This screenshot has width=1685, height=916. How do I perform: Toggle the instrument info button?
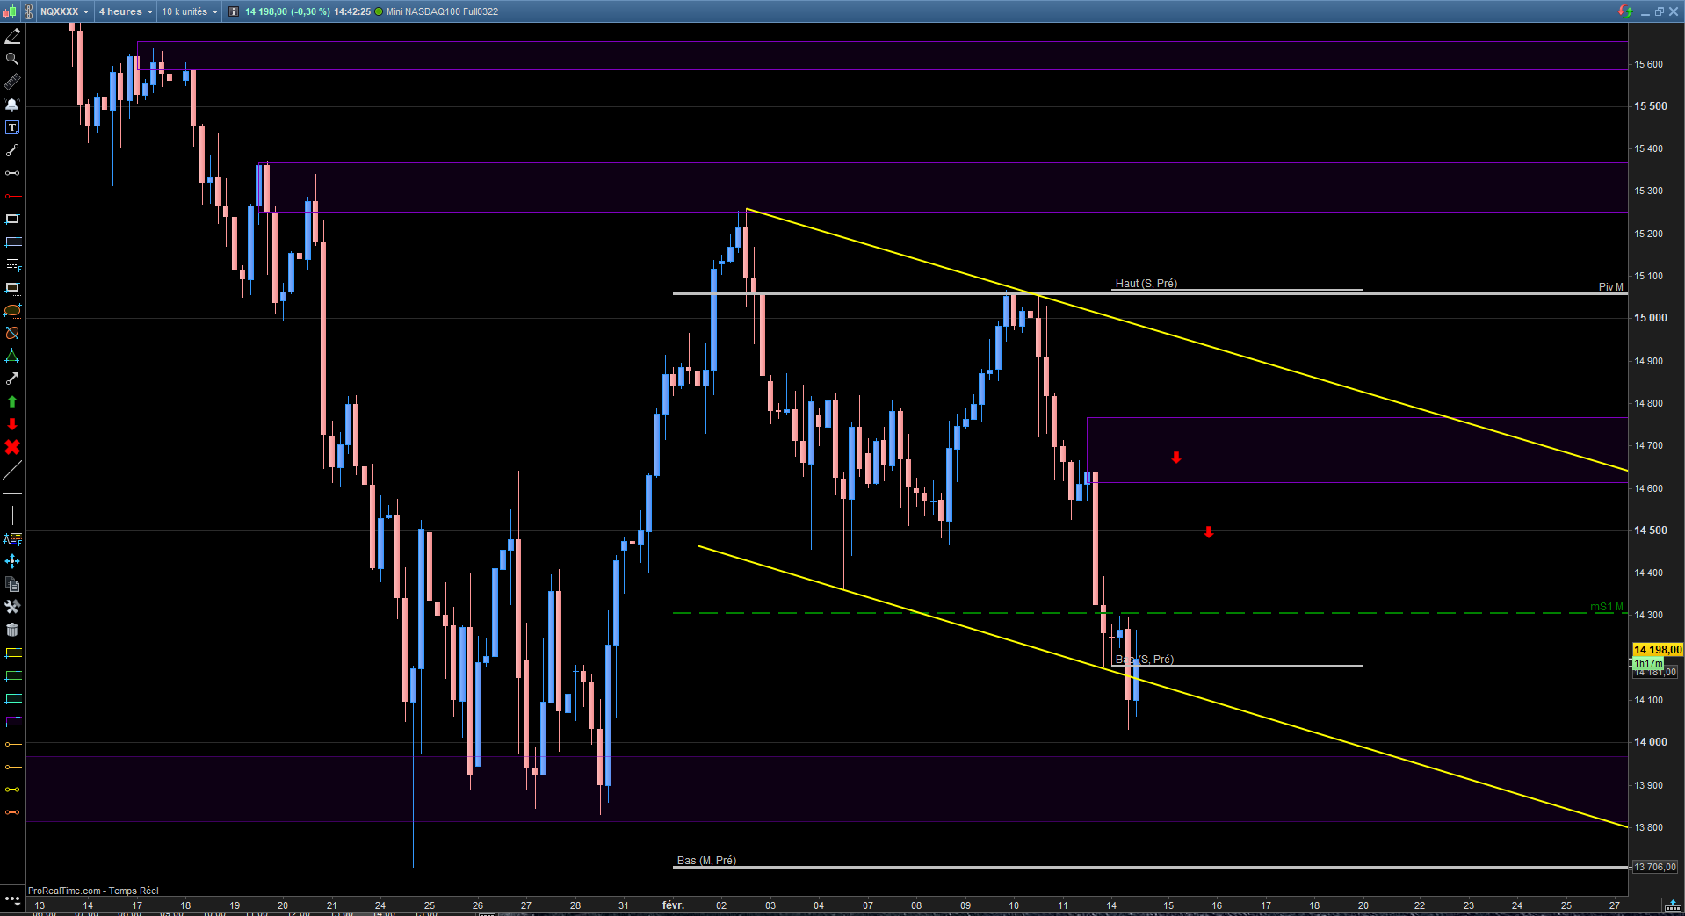click(x=234, y=11)
